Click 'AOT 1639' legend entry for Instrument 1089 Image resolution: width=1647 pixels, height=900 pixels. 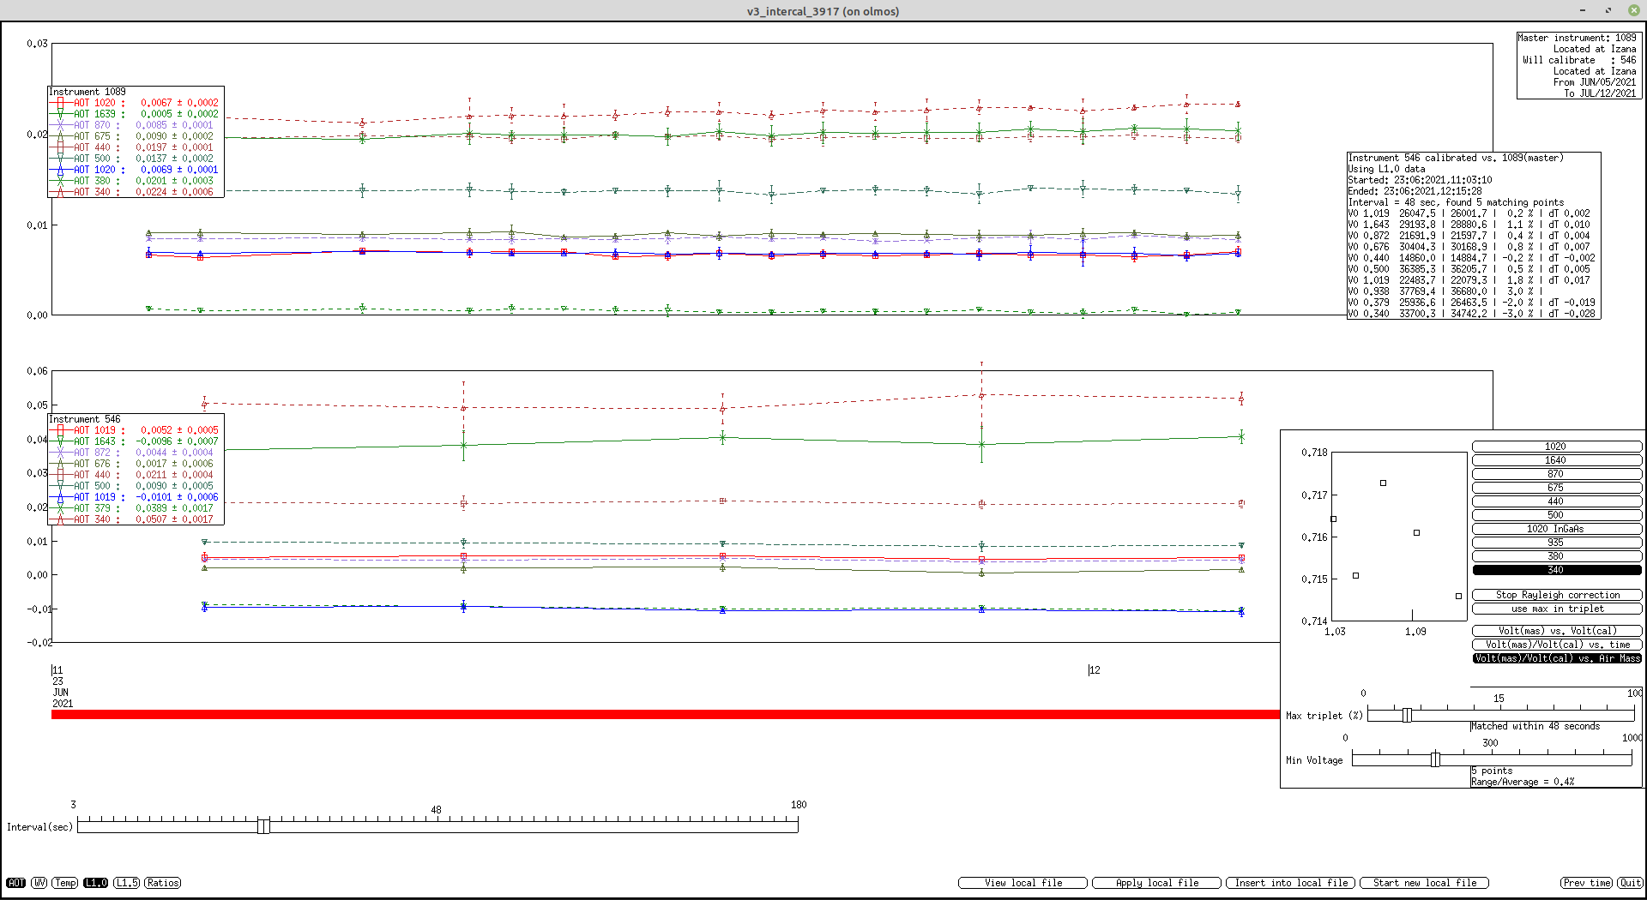coord(135,114)
